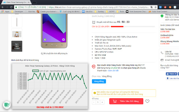Screen dimensions: 179x112
Task: Click the phone hotline icon
Action: (162, 53)
